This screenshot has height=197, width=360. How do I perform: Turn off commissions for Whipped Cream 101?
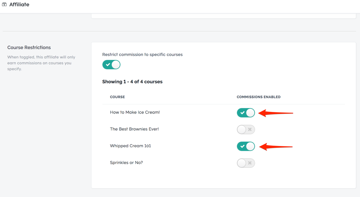246,146
